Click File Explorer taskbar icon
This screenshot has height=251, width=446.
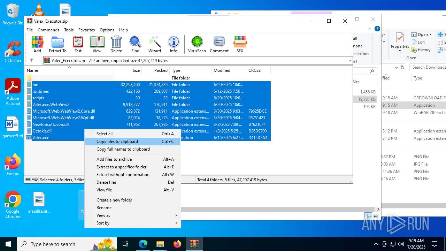(160, 244)
